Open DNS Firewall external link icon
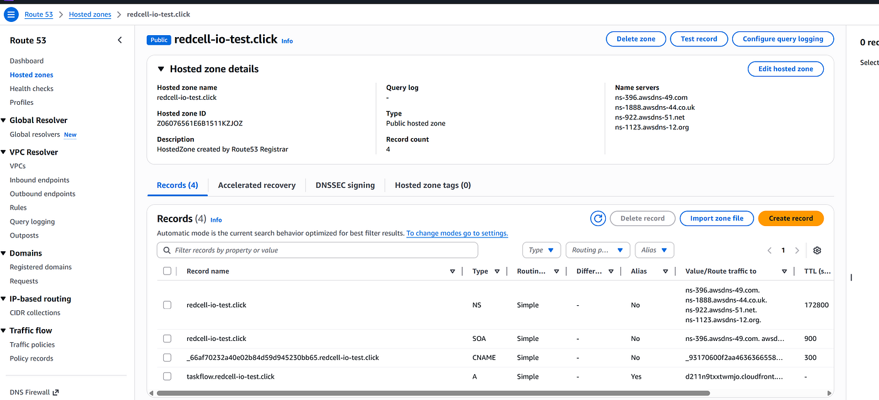 tap(56, 392)
